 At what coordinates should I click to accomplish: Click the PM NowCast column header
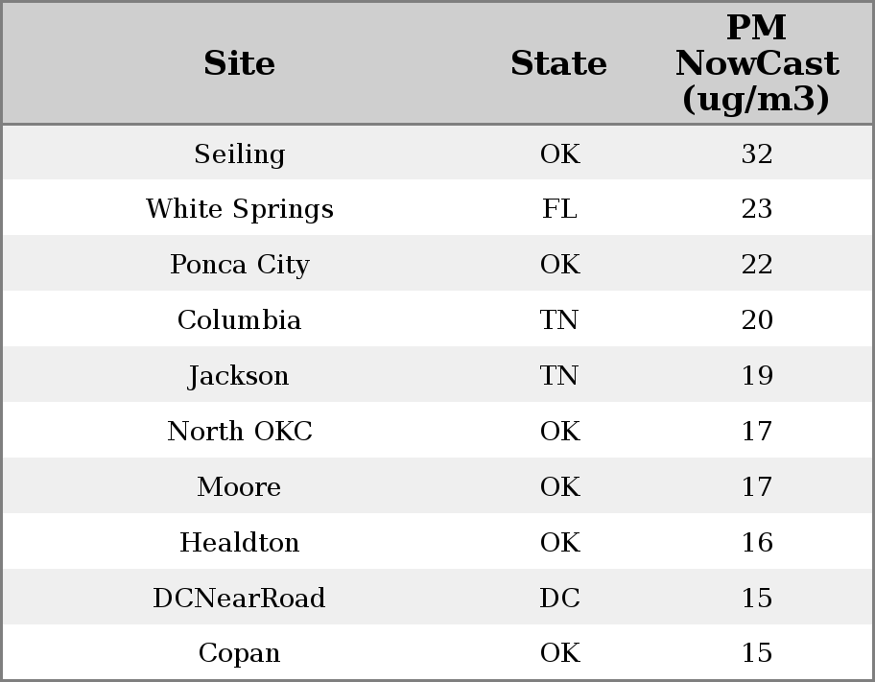756,64
